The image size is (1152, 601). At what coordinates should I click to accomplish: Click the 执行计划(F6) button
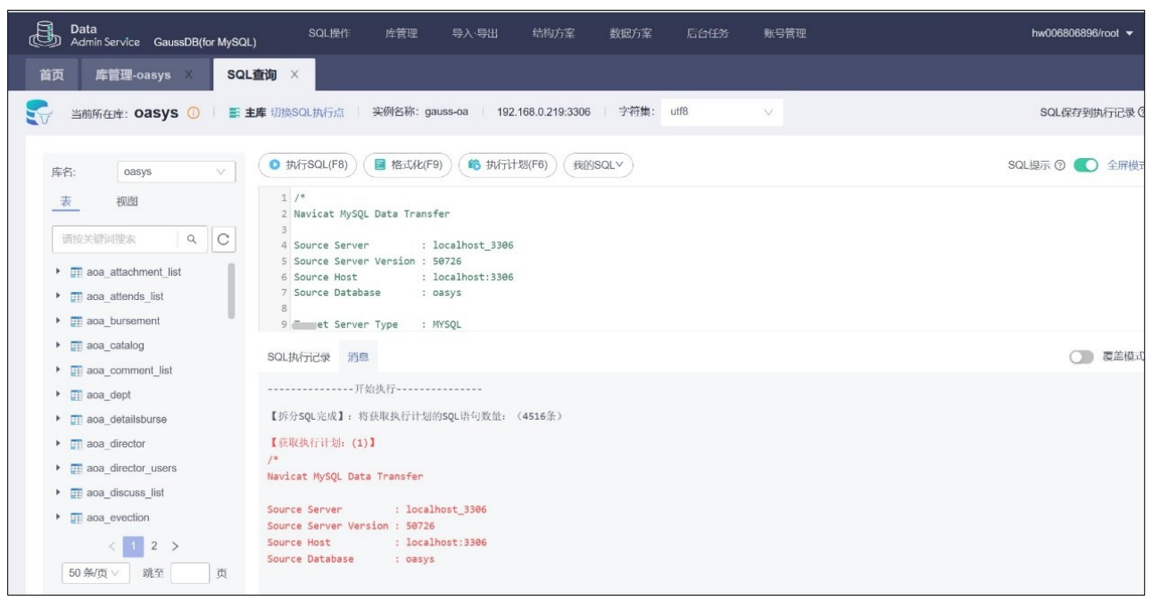pyautogui.click(x=508, y=165)
